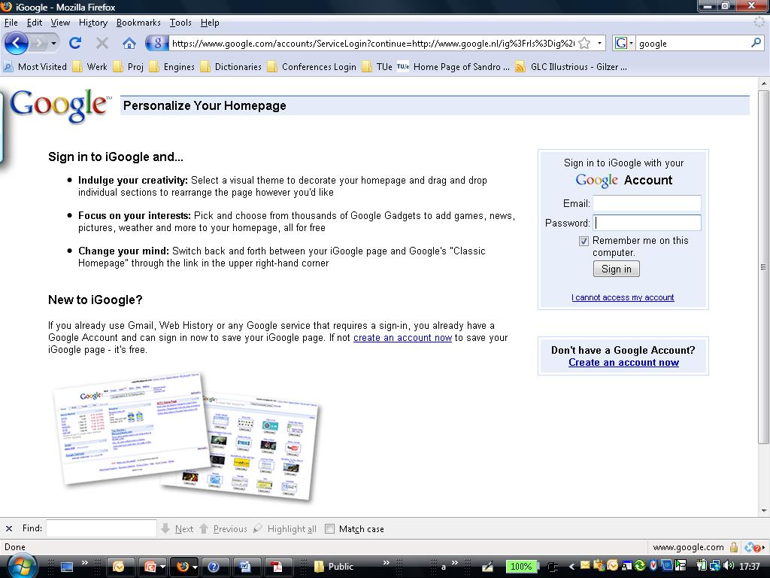770x578 pixels.
Task: Click the taskbar clock showing 17:37
Action: 750,567
